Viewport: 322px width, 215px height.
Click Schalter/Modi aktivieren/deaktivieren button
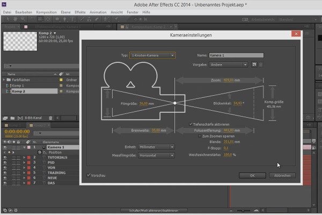coord(153,211)
